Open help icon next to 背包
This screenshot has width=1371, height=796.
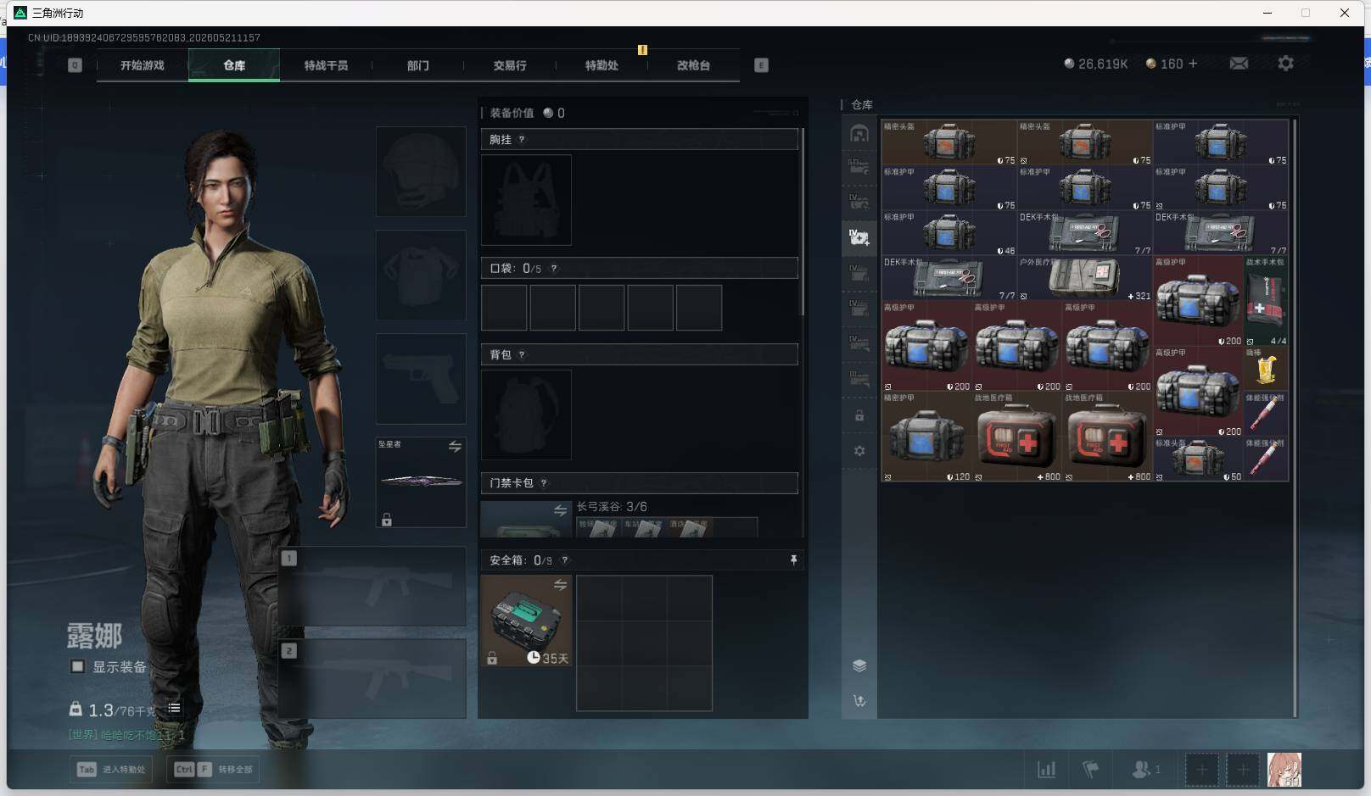coord(522,355)
